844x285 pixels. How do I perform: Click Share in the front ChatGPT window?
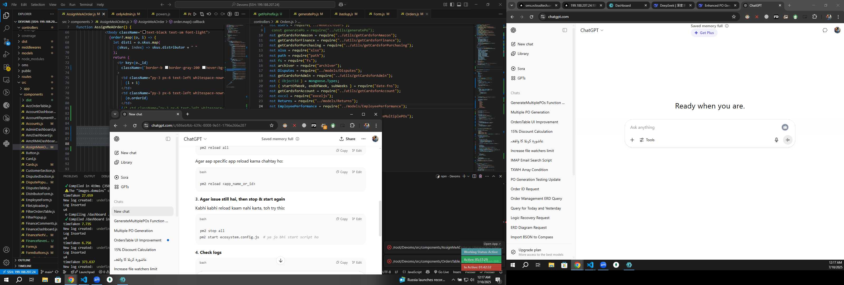(347, 139)
